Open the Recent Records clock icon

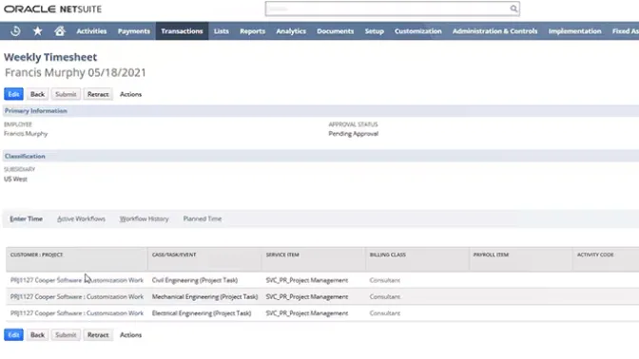tap(15, 31)
